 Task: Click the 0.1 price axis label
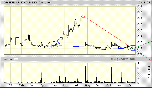pos(140,54)
